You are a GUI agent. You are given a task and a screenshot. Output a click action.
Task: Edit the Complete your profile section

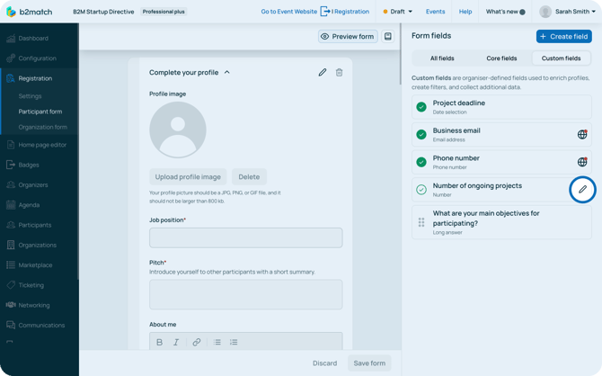[323, 72]
